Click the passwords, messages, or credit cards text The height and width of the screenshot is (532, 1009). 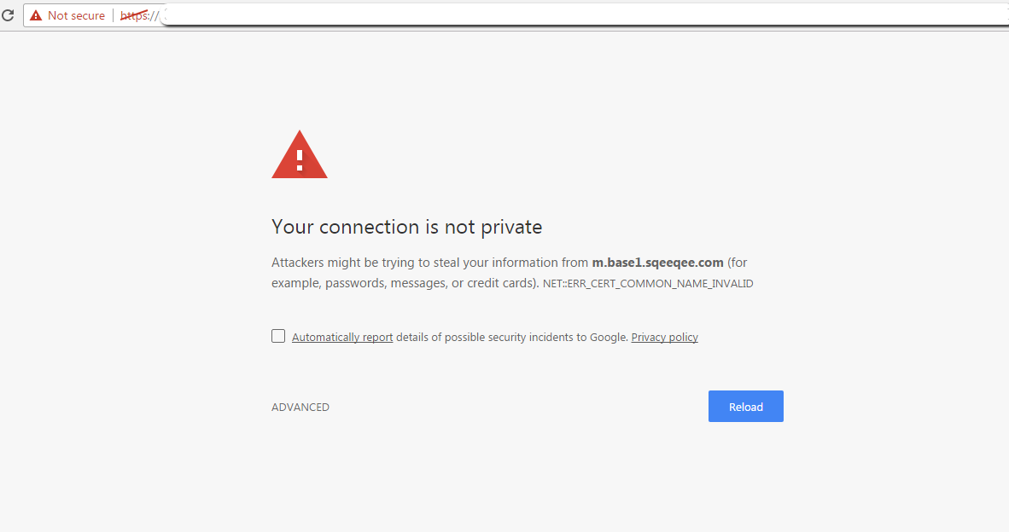429,283
